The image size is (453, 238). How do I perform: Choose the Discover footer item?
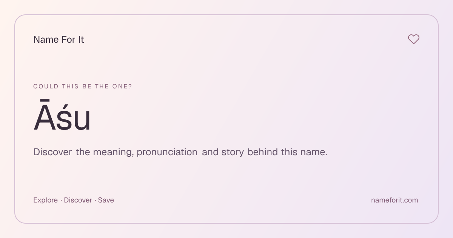pos(78,200)
